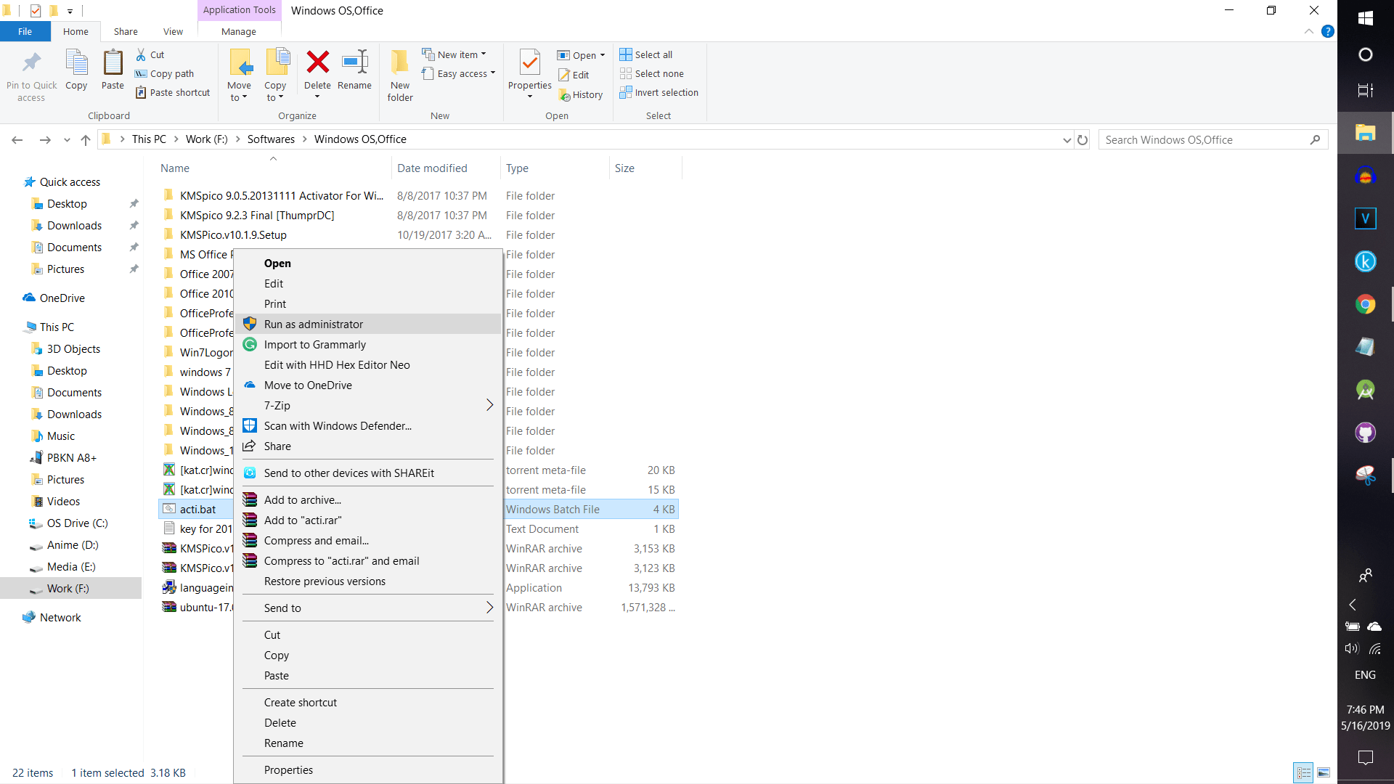Click the refresh button beside address bar
This screenshot has height=784, width=1394.
tap(1083, 140)
